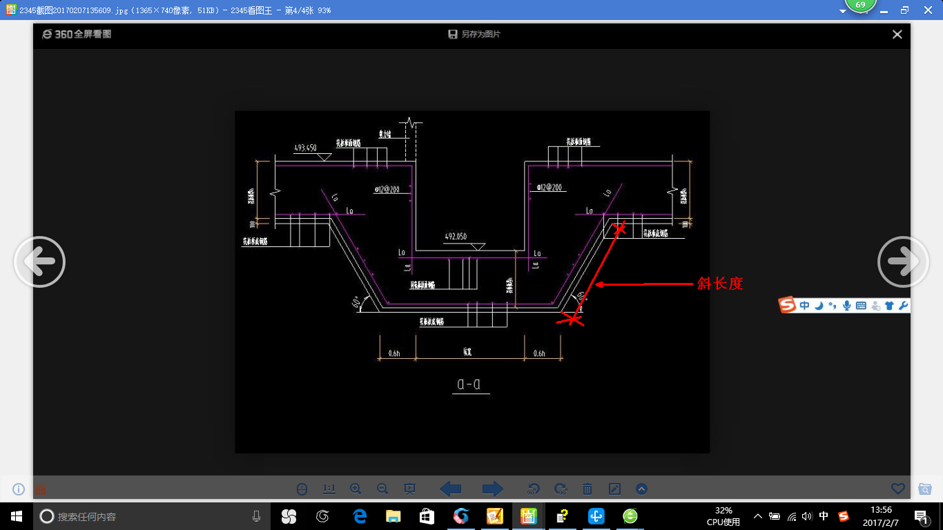Image resolution: width=943 pixels, height=530 pixels.
Task: Open Microsoft Store from taskbar
Action: pos(427,516)
